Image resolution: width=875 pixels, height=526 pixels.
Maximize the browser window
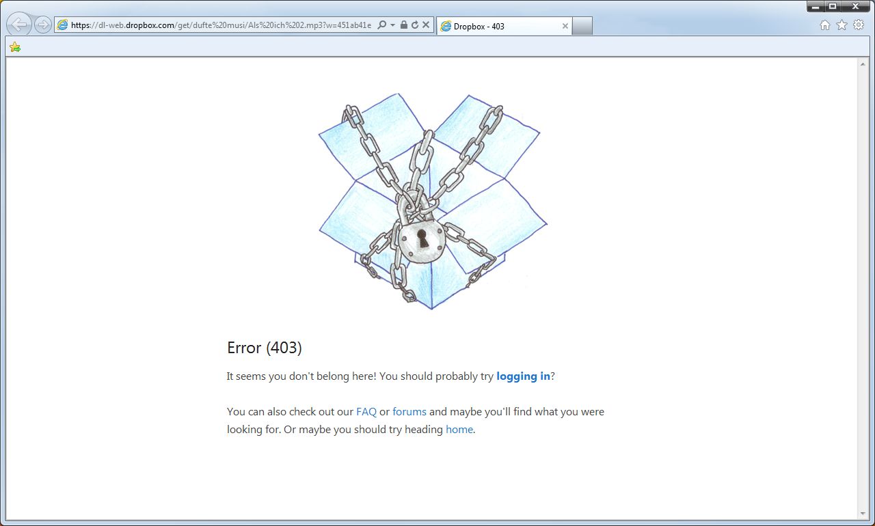click(833, 6)
